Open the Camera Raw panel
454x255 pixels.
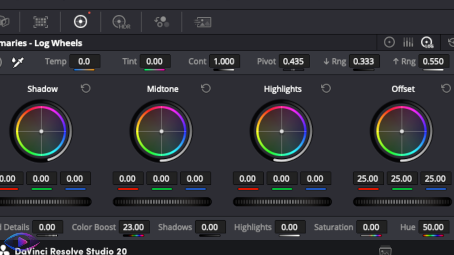5,22
